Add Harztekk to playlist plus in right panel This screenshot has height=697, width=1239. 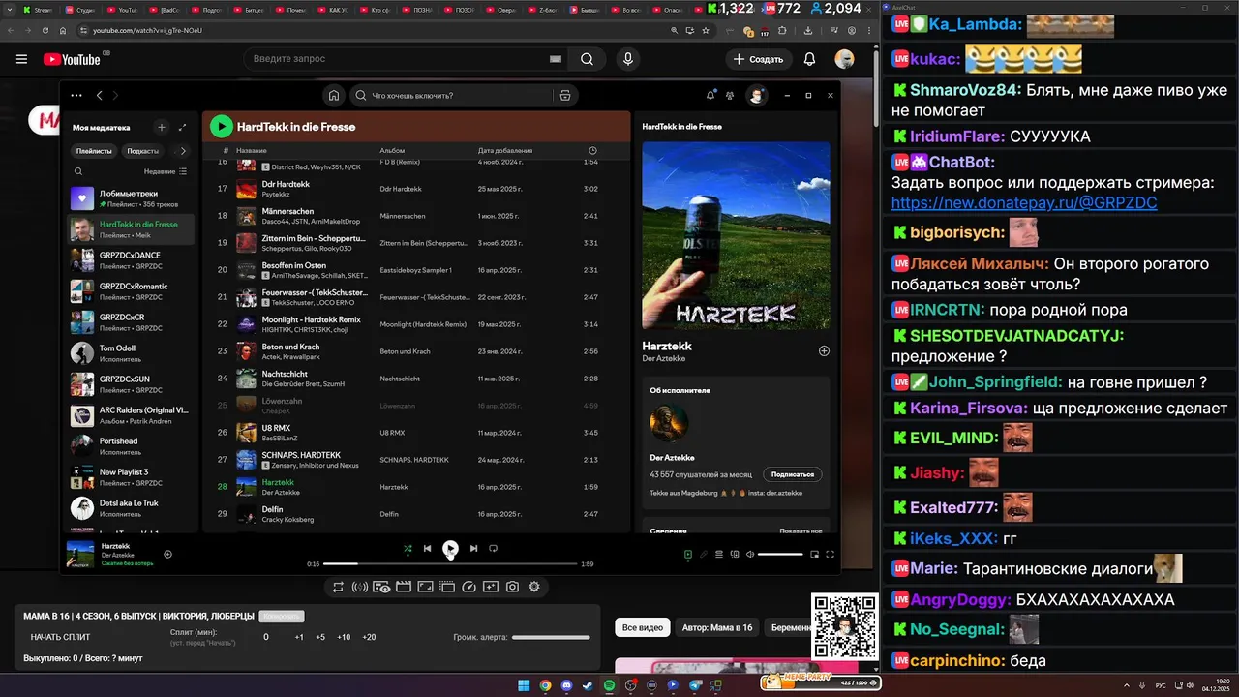824,351
